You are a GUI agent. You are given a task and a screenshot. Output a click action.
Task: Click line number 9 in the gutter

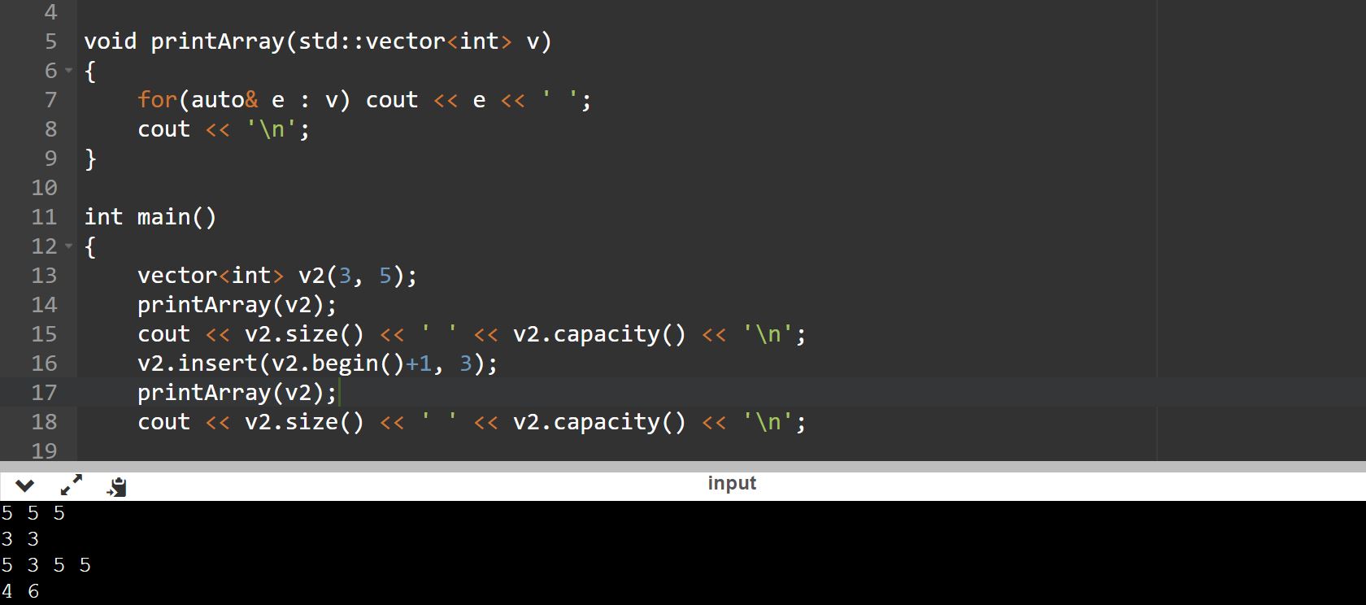[x=50, y=159]
